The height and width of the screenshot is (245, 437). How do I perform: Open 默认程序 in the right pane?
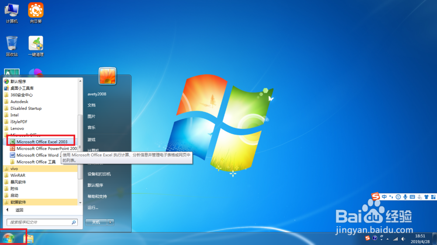click(95, 185)
